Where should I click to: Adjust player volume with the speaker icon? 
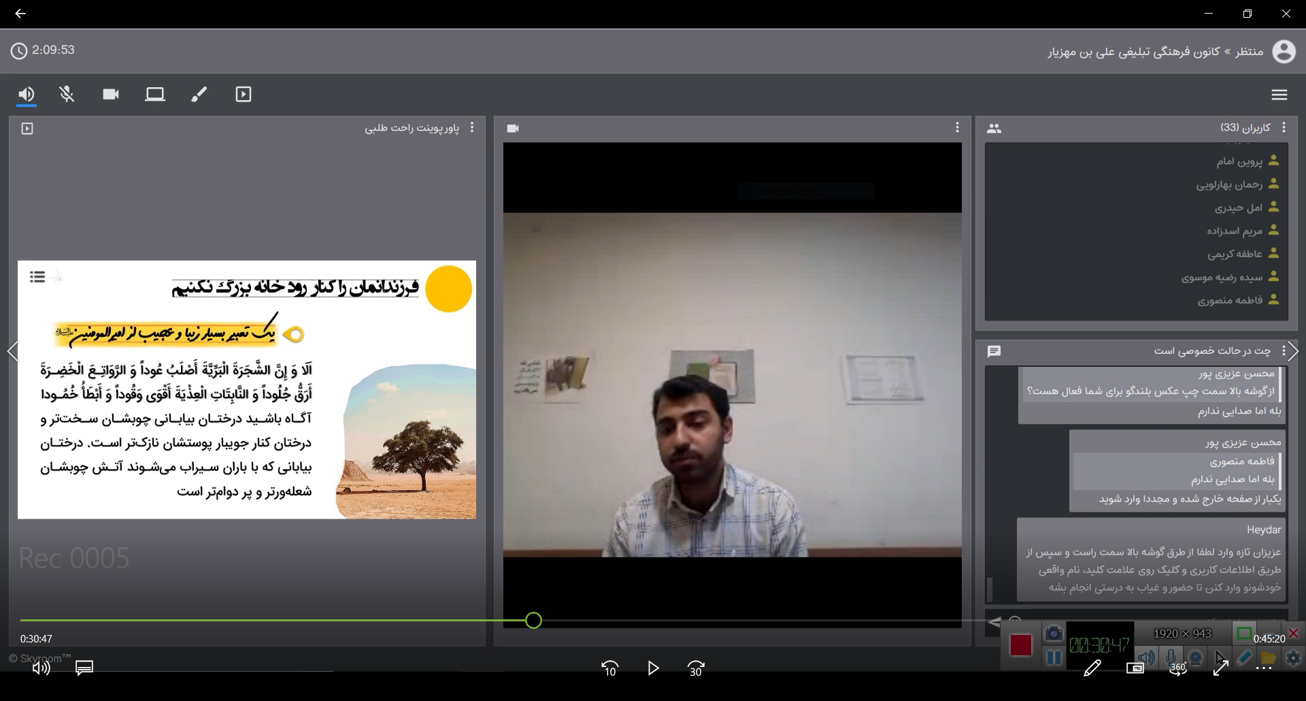point(41,668)
